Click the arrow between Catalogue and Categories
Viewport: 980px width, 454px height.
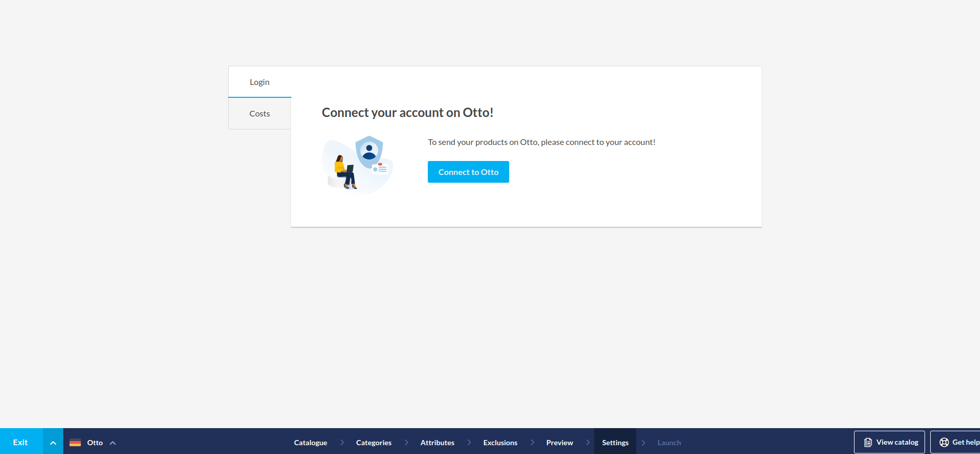342,443
